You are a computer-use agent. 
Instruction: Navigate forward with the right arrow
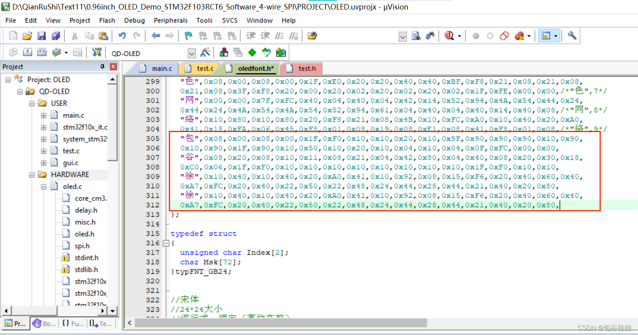pyautogui.click(x=170, y=36)
